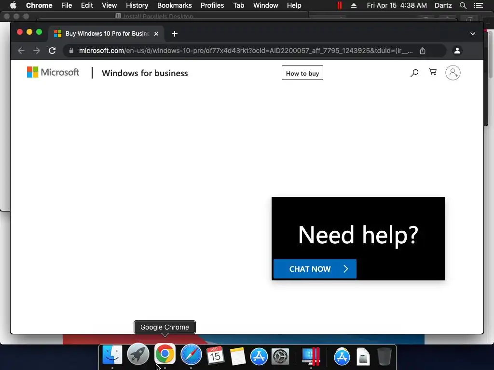The height and width of the screenshot is (370, 494).
Task: Close the Buy Windows 10 Pro tab
Action: point(156,34)
